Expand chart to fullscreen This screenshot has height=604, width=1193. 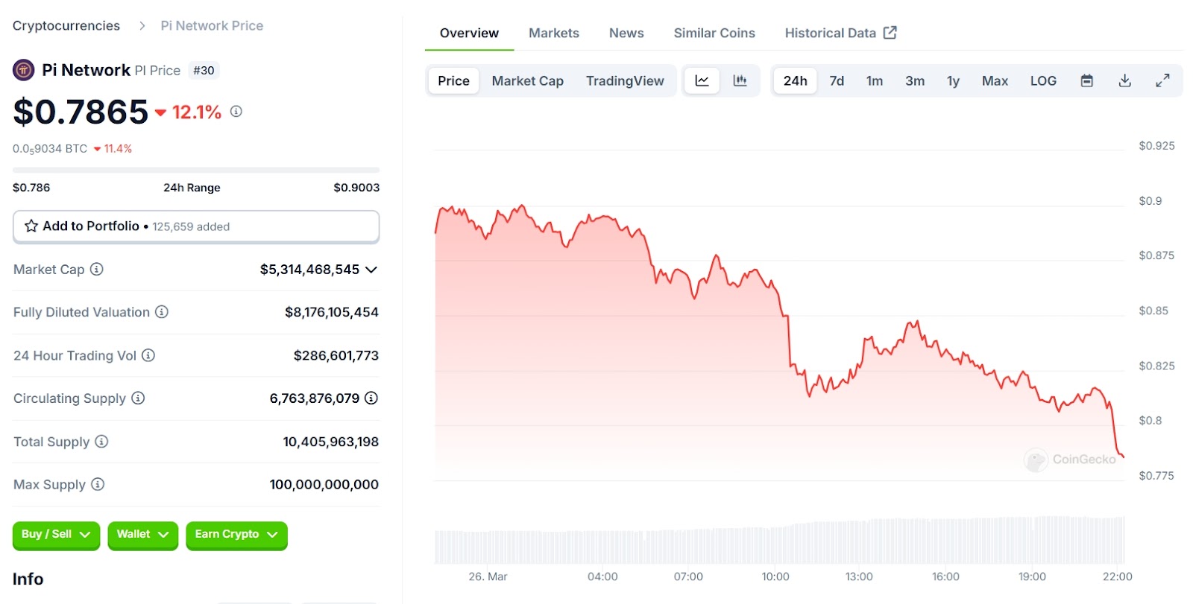[x=1162, y=80]
